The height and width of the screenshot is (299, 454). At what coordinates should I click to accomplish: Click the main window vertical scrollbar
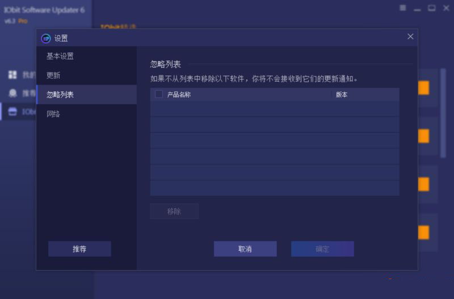(443, 113)
